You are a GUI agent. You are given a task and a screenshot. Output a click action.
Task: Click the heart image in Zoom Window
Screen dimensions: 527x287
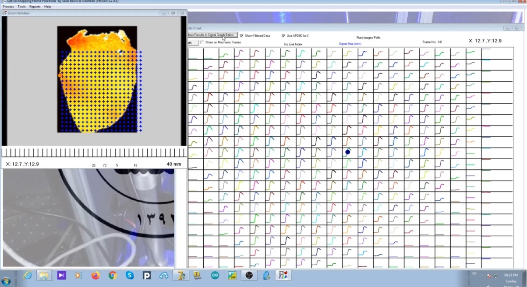97,79
